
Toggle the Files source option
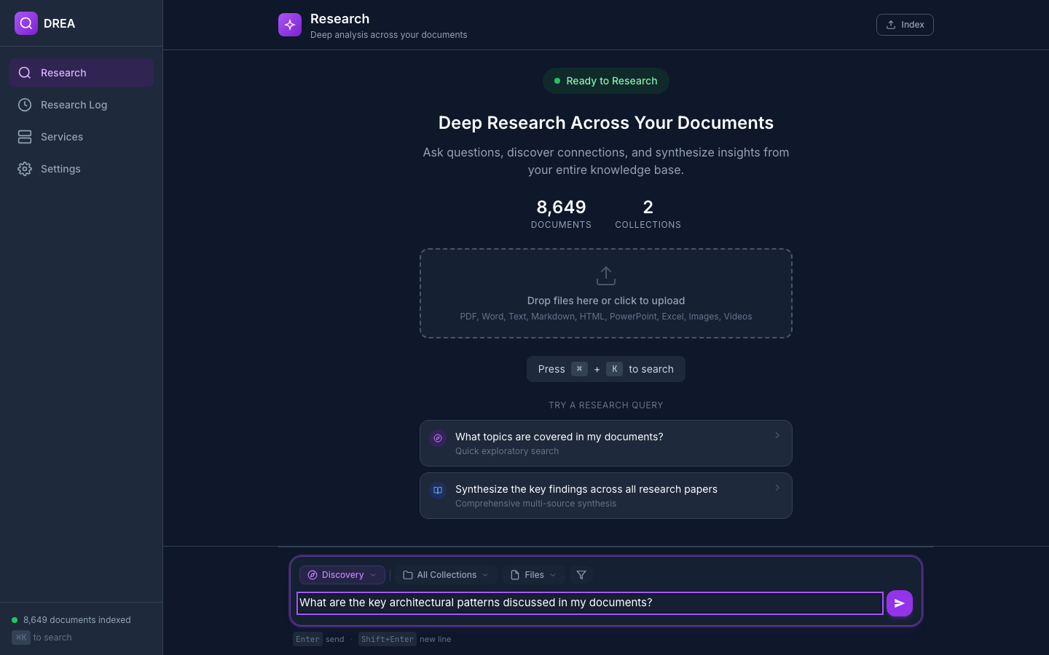533,575
